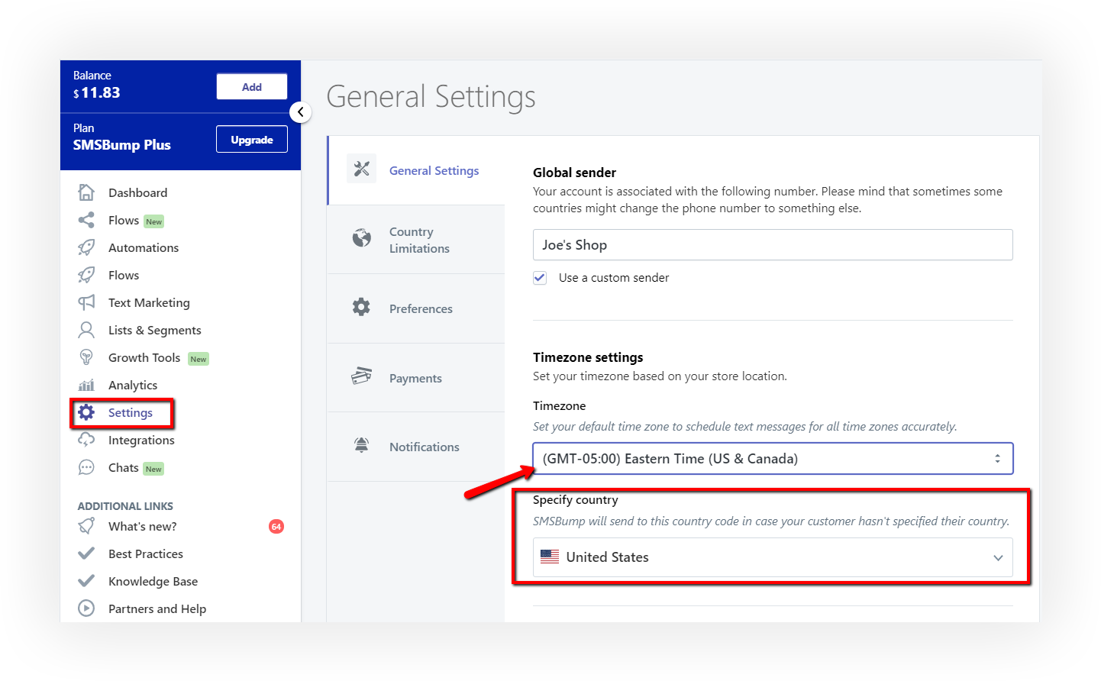Viewport: 1101px width, 681px height.
Task: Open the General Settings tab
Action: point(416,170)
